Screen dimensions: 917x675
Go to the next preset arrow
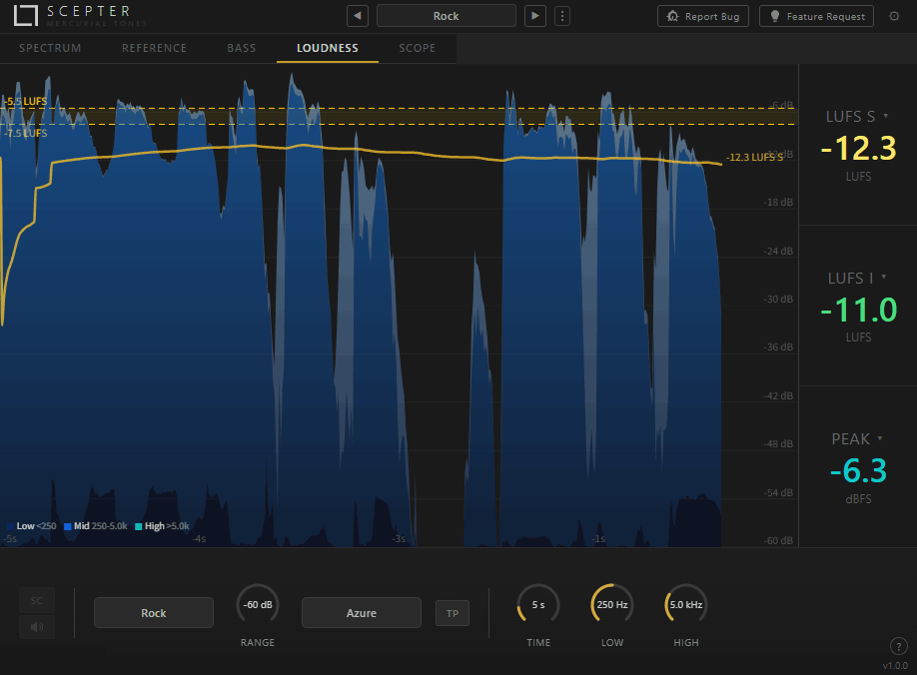click(x=536, y=16)
